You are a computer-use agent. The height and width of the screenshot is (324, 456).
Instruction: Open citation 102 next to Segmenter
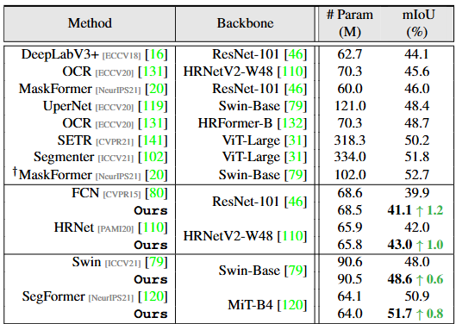pyautogui.click(x=153, y=158)
